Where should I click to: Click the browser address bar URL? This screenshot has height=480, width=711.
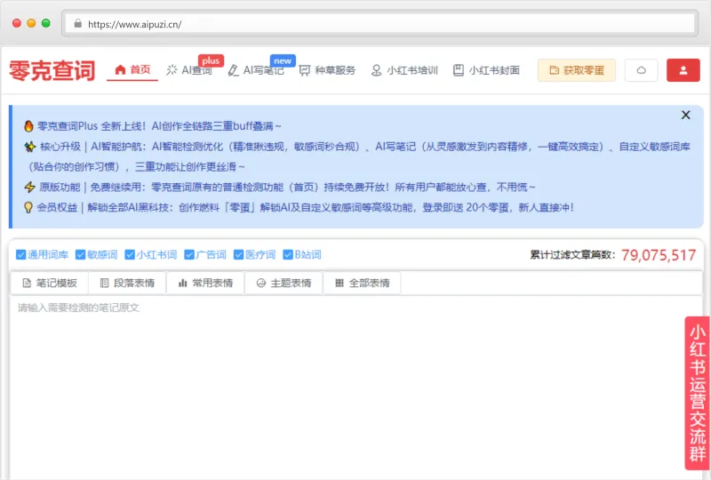(135, 25)
